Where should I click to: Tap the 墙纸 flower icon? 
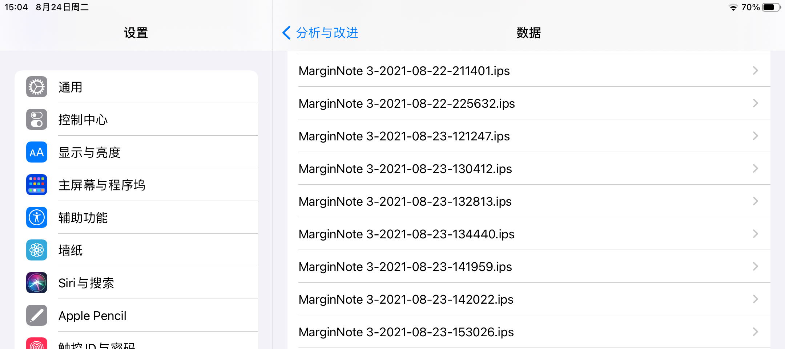point(37,250)
